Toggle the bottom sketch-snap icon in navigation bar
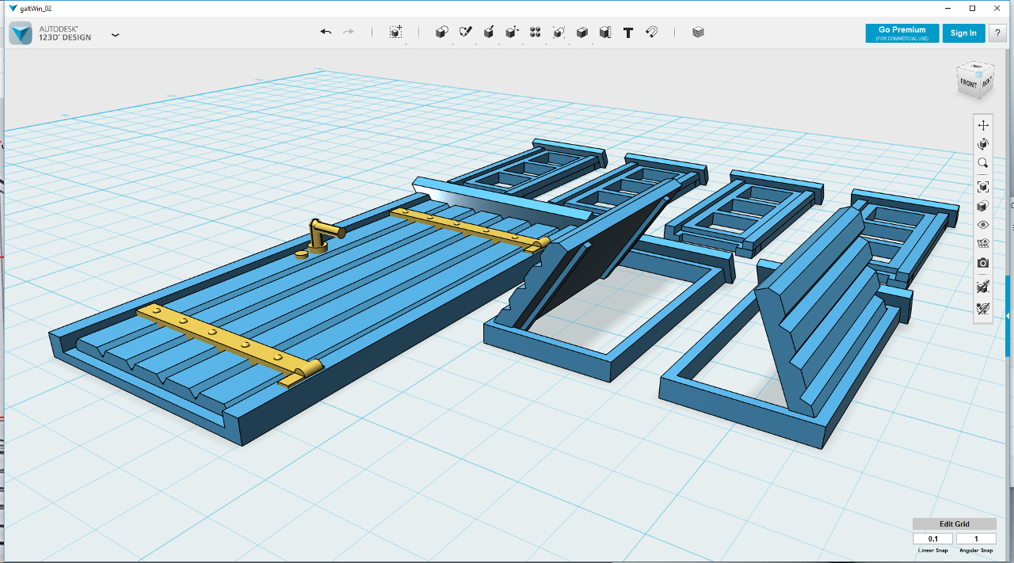The height and width of the screenshot is (563, 1014). point(983,307)
